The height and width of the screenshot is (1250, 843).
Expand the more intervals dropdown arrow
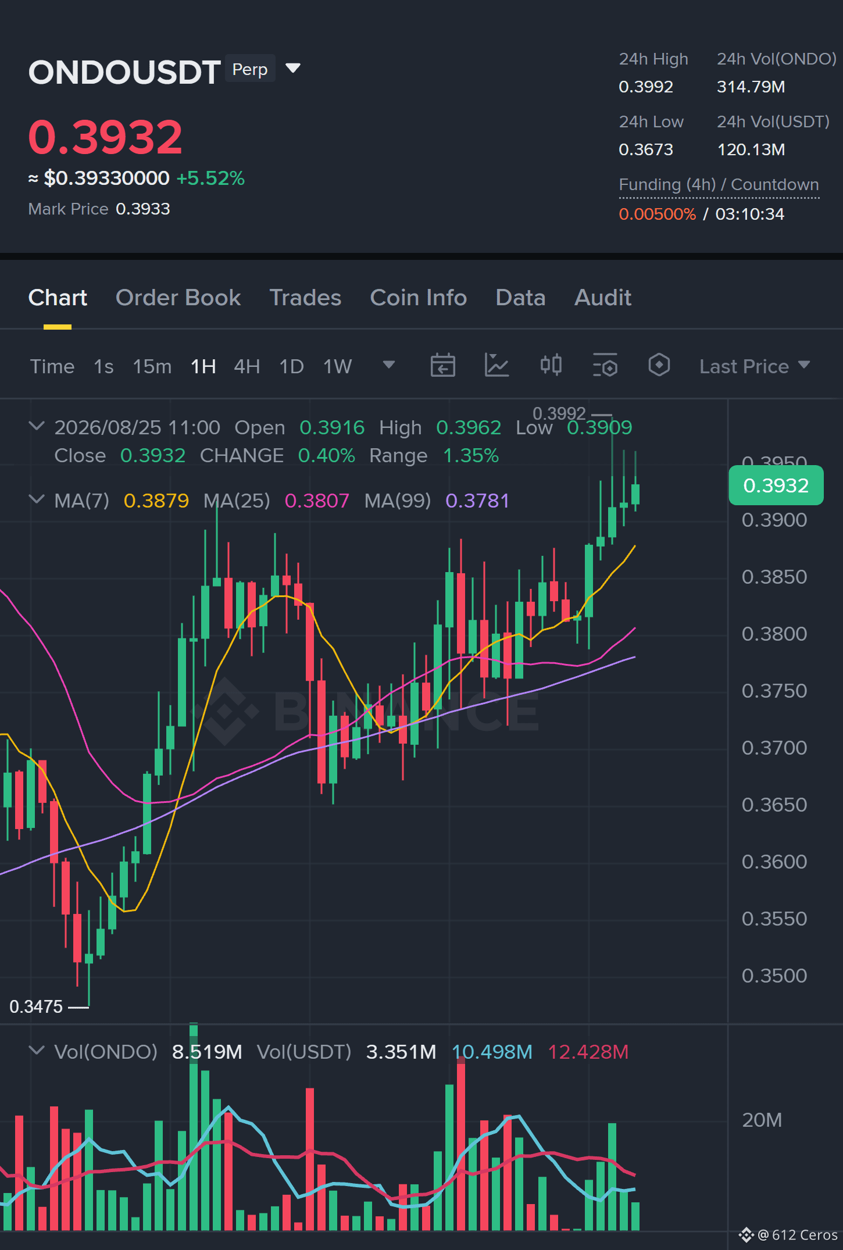pos(389,365)
